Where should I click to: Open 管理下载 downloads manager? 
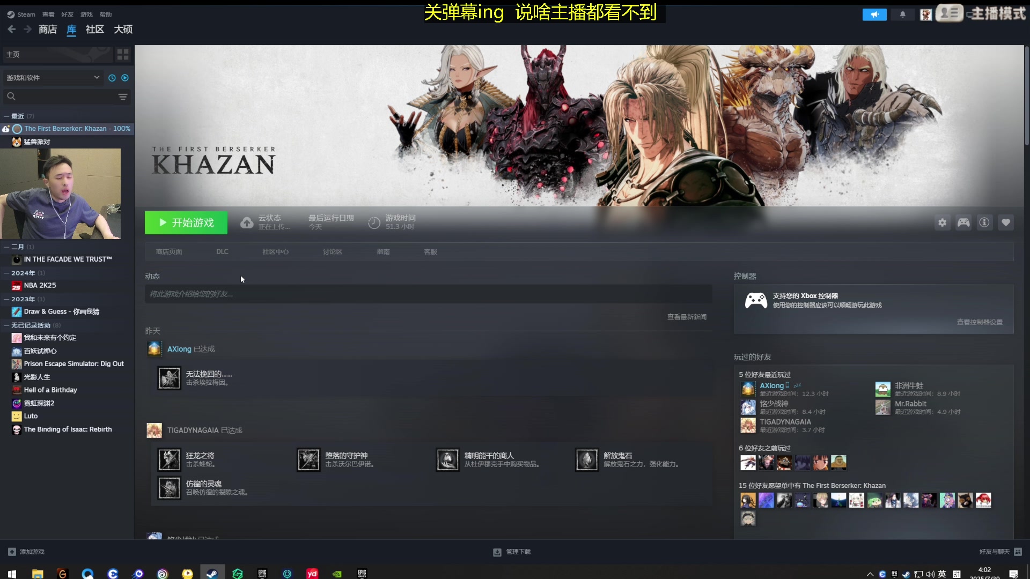point(512,552)
